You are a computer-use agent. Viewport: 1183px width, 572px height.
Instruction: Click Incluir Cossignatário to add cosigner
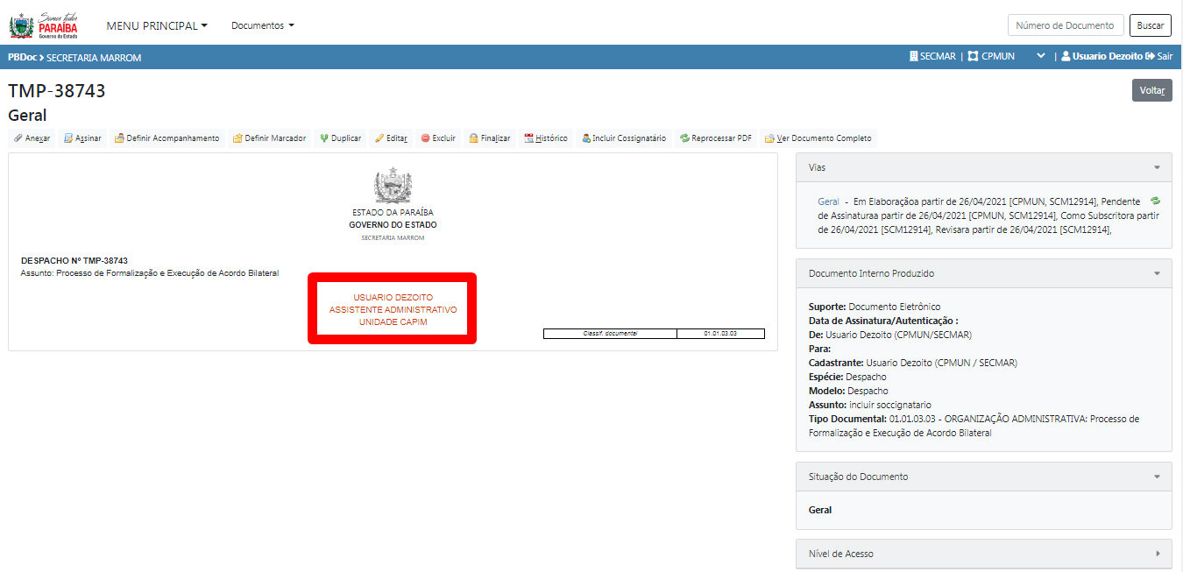[x=623, y=138]
